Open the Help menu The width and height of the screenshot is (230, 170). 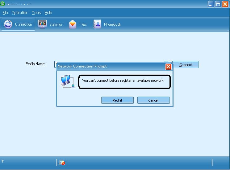click(48, 13)
